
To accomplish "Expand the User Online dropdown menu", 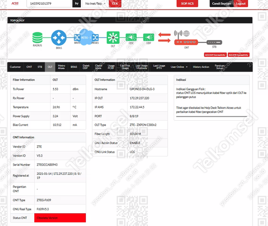I will coord(179,67).
